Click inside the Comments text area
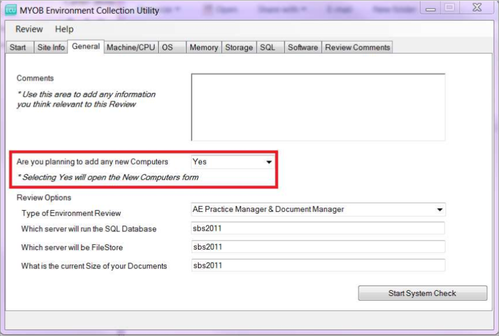Screen dimensions: 499x336 (318, 107)
